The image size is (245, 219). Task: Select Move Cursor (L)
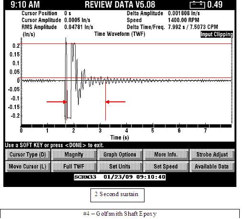[x=28, y=166]
